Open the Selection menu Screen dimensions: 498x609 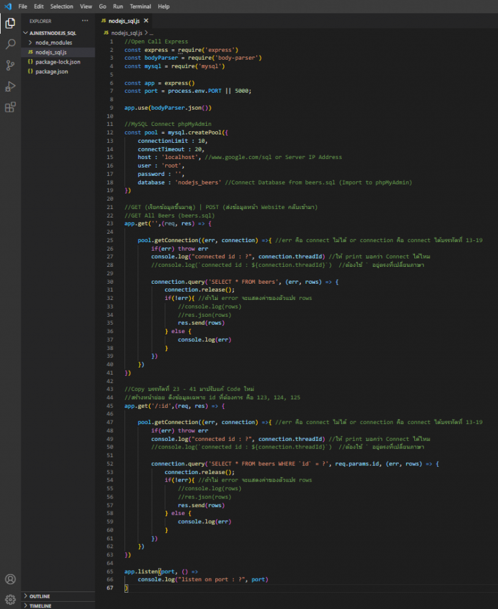pyautogui.click(x=62, y=6)
